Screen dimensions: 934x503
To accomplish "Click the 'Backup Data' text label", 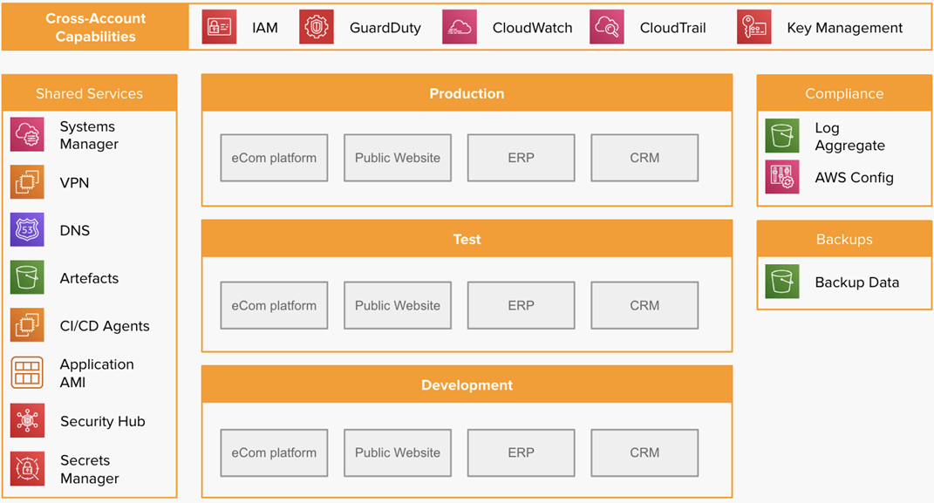I will 857,282.
